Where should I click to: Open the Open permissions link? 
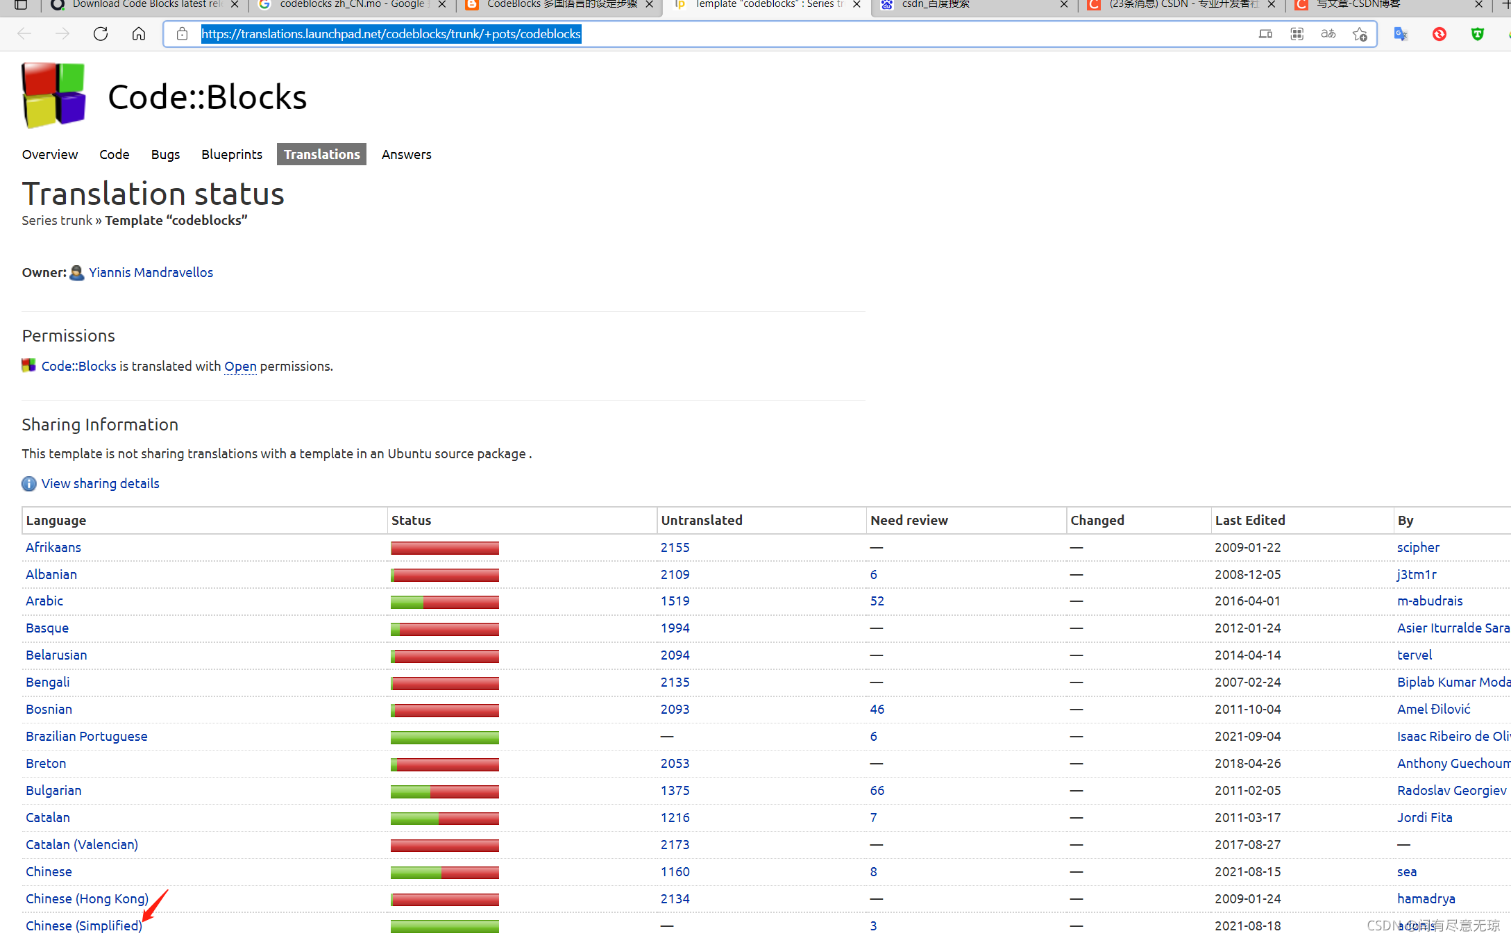[240, 366]
